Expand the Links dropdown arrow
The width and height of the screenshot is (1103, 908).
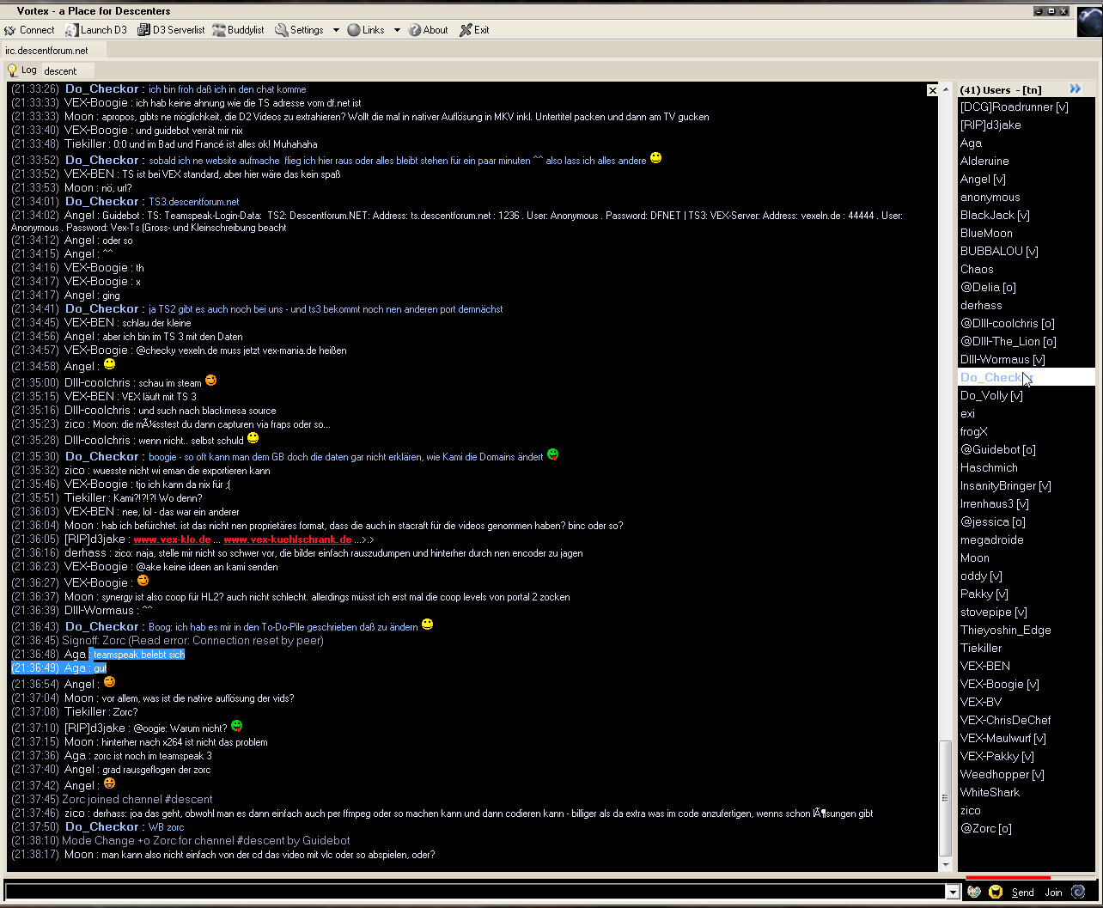397,30
